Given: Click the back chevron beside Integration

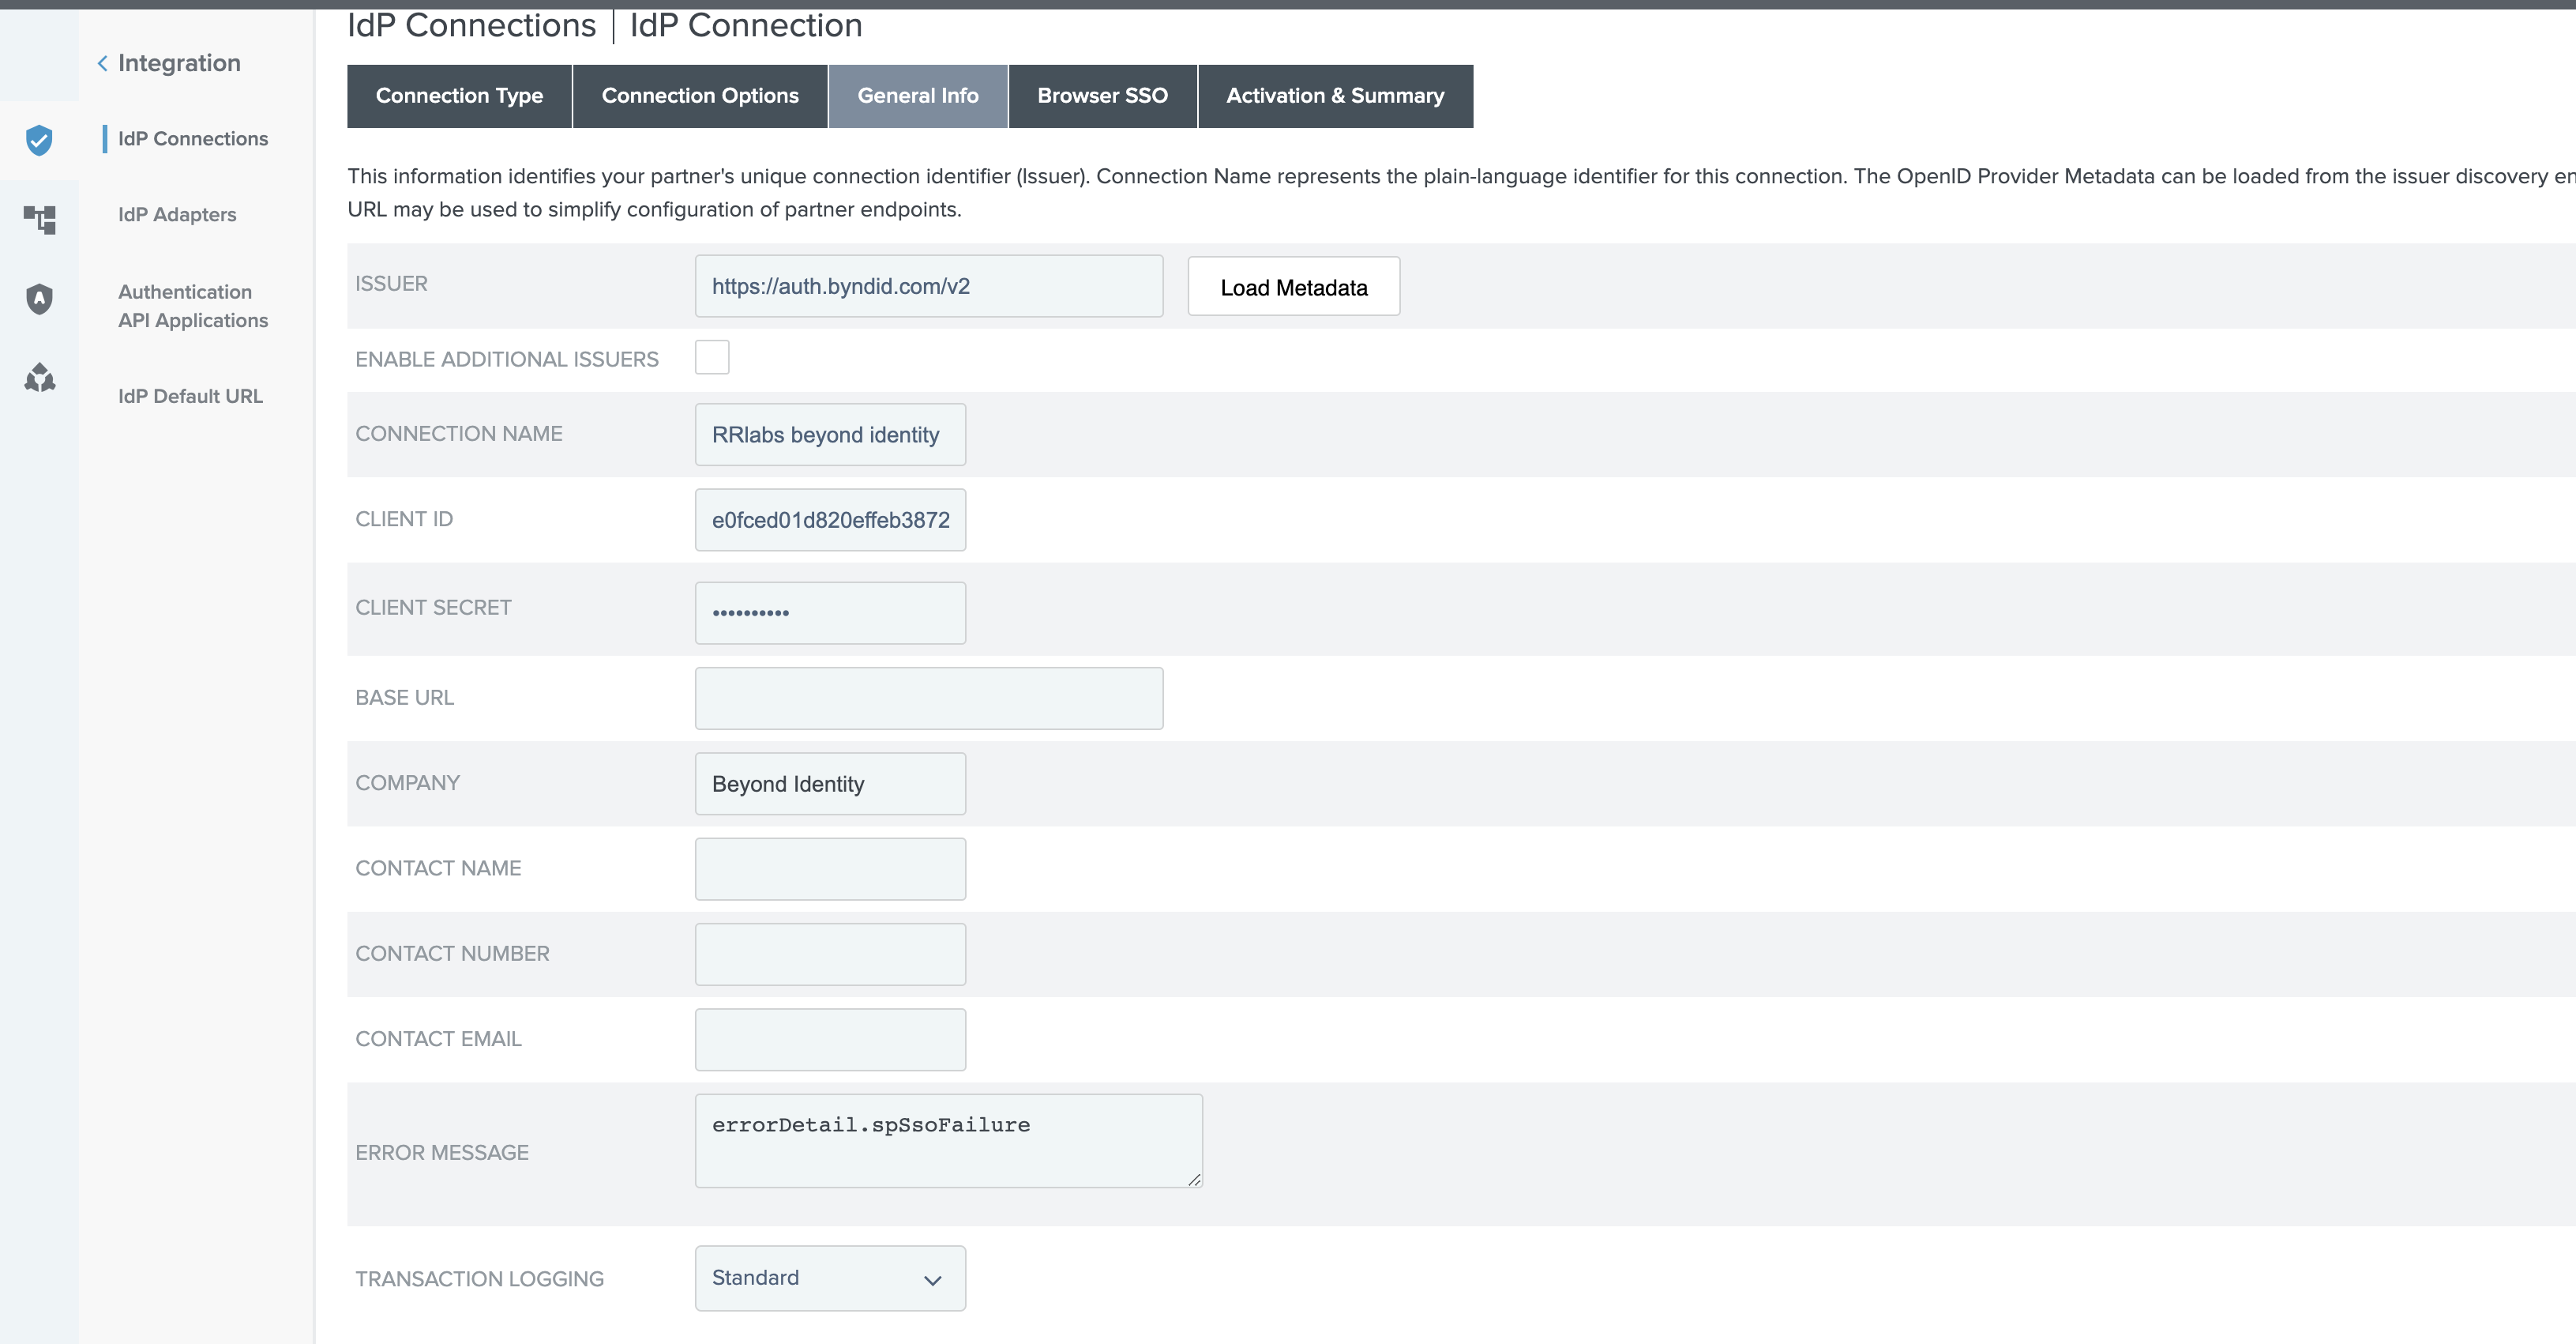Looking at the screenshot, I should click(102, 64).
